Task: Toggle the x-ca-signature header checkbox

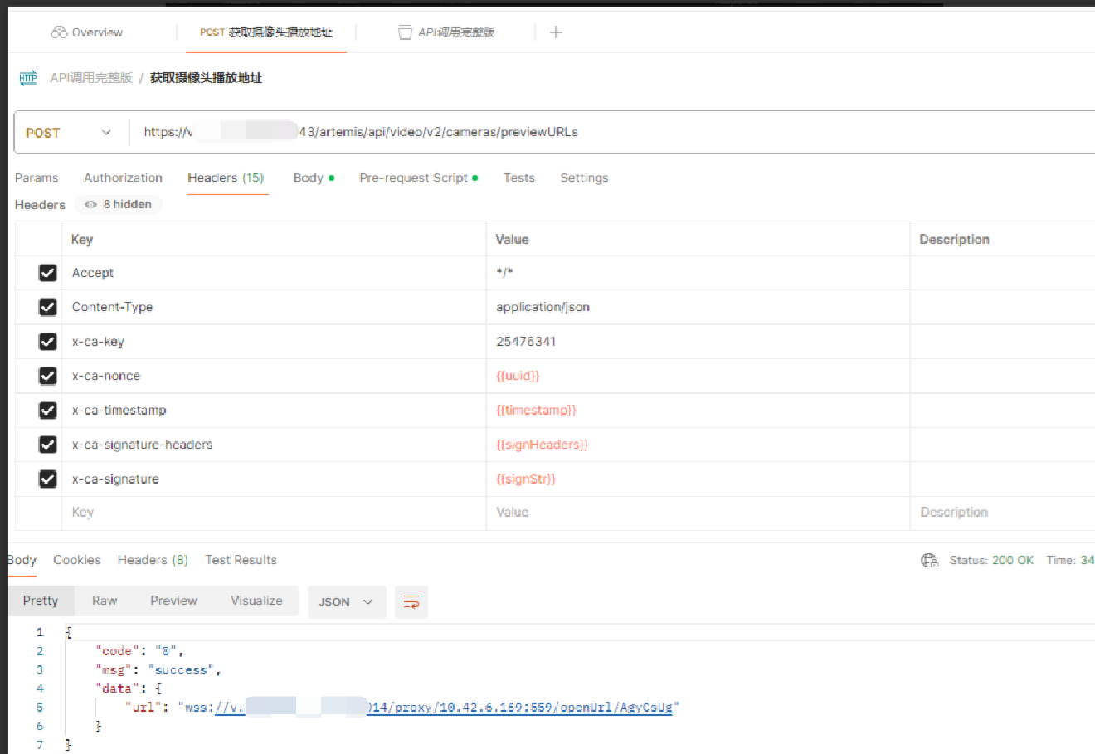Action: [48, 479]
